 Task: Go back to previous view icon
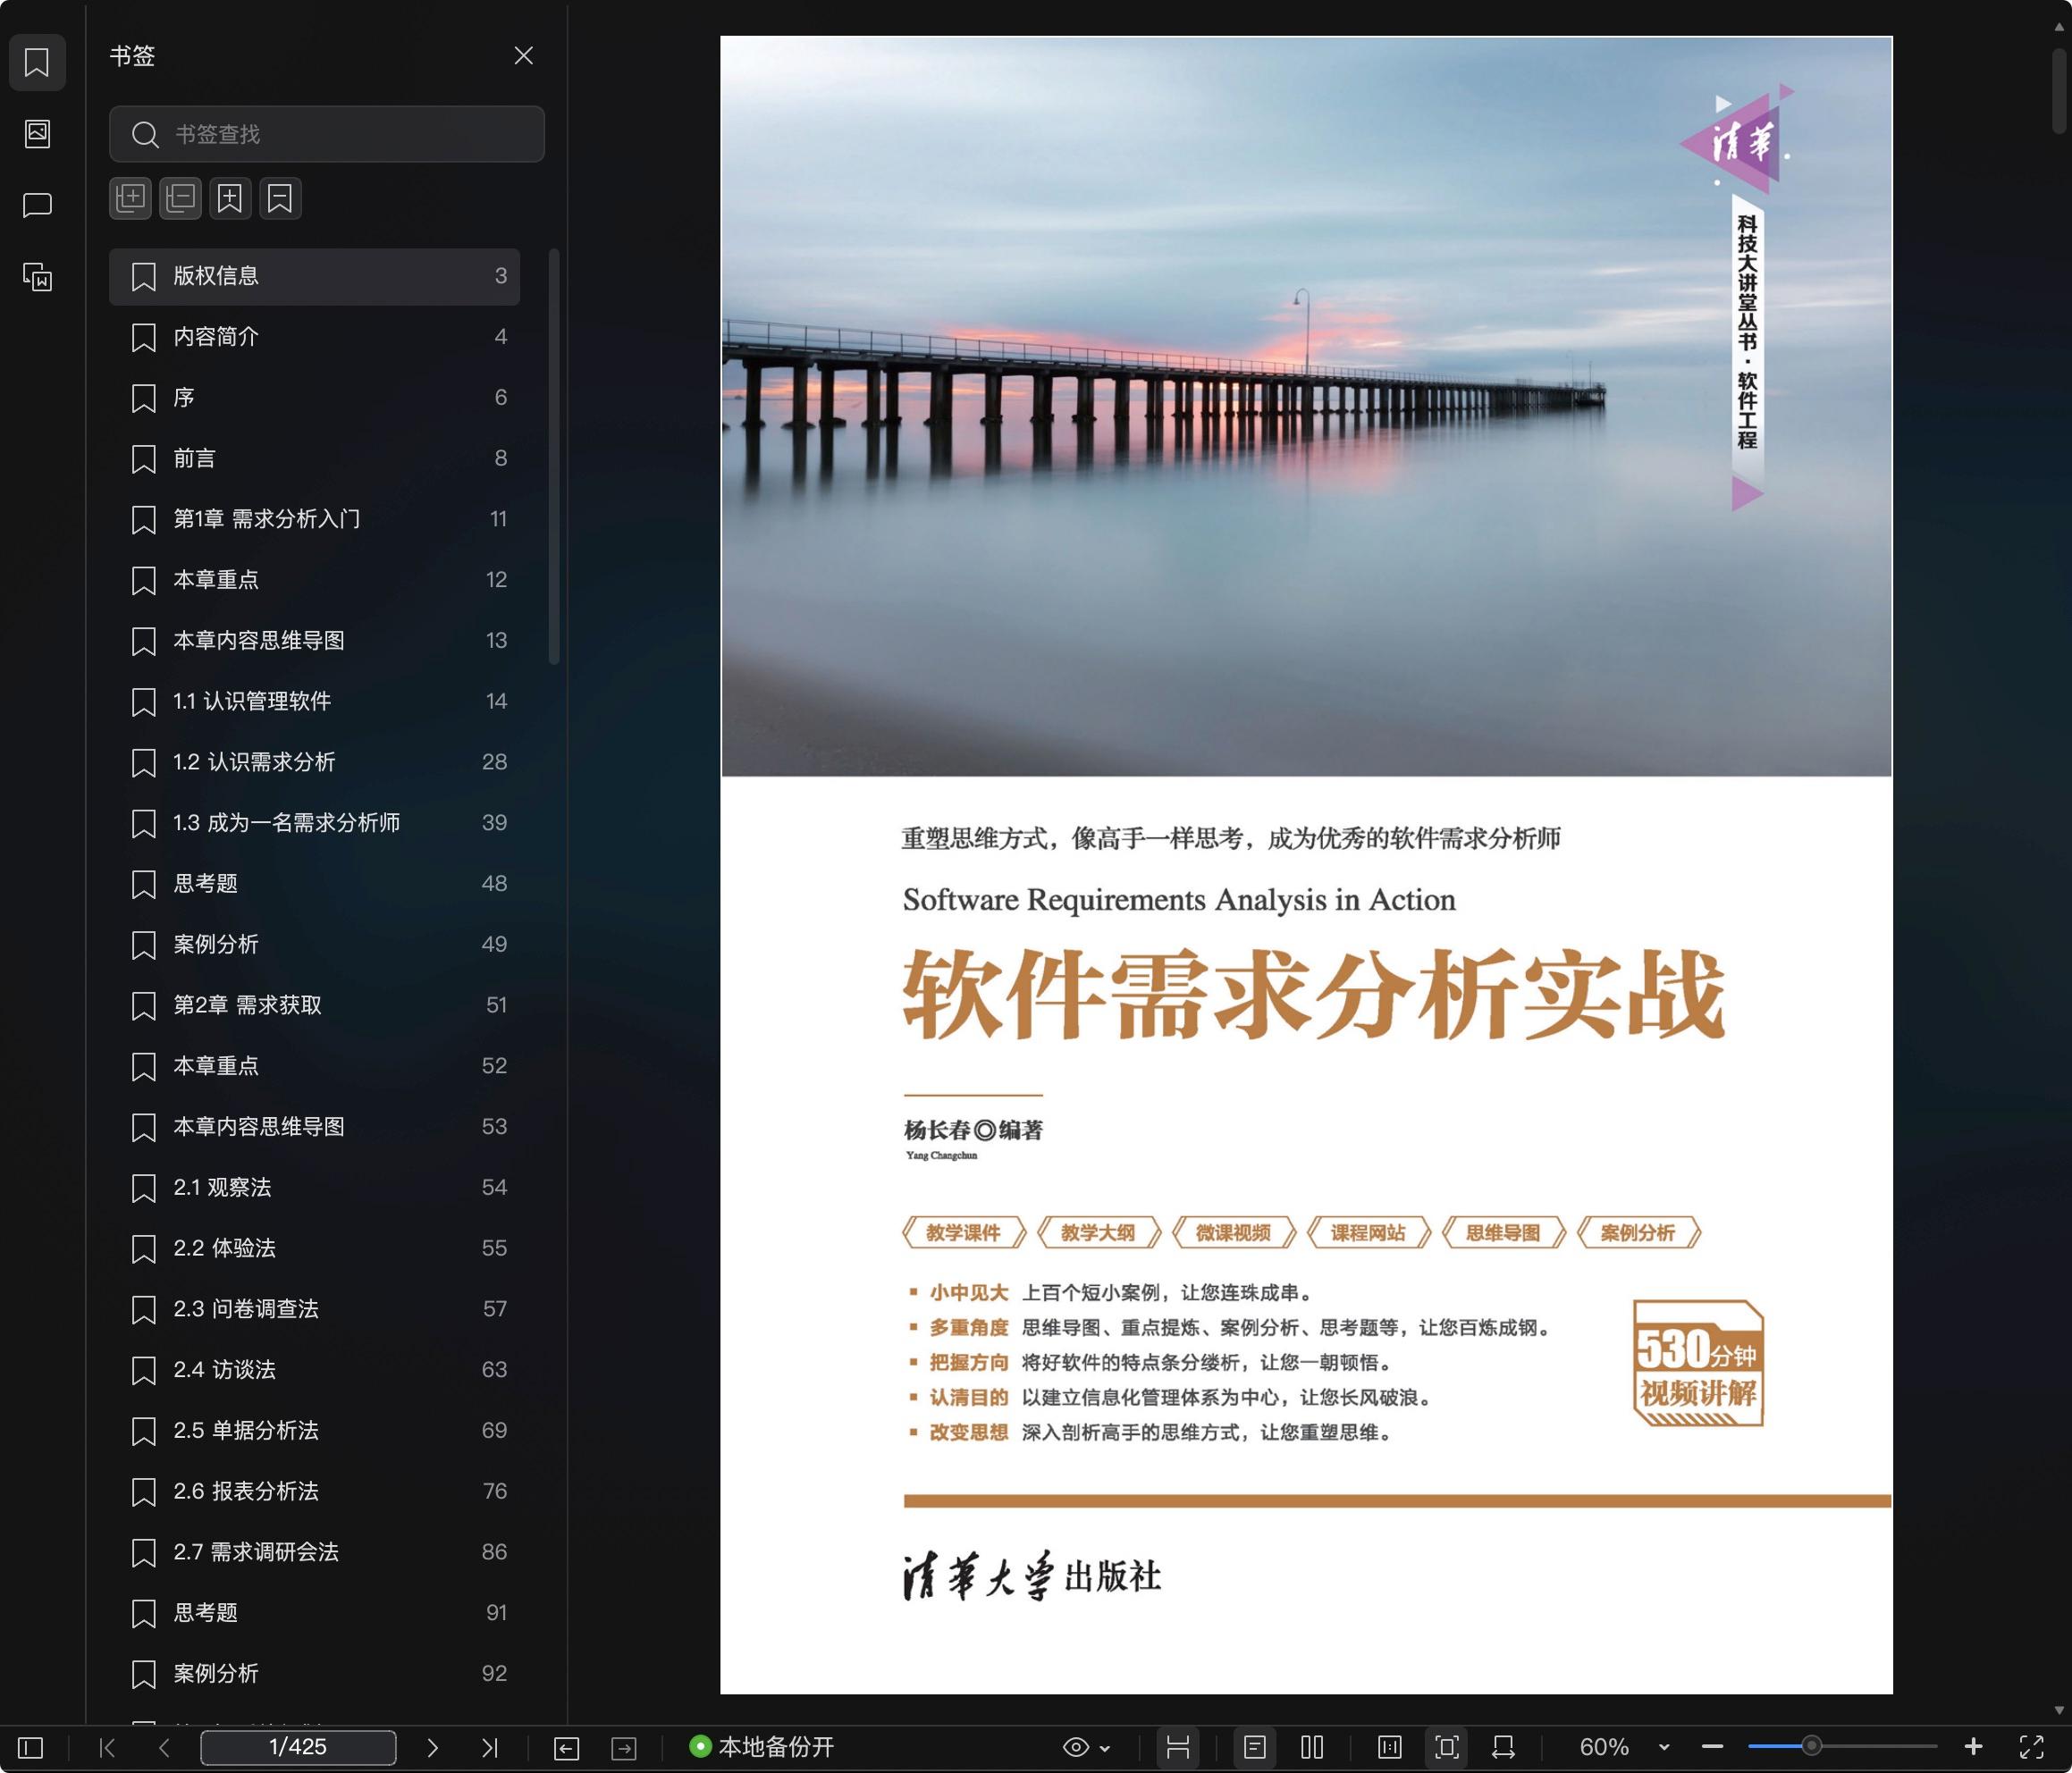click(566, 1747)
